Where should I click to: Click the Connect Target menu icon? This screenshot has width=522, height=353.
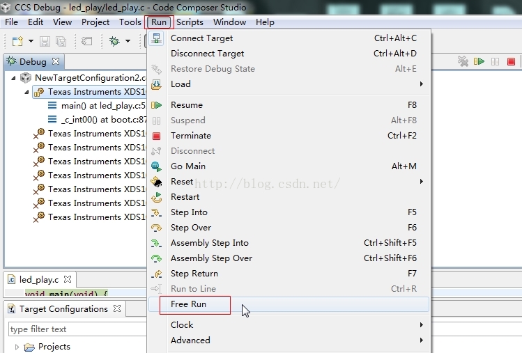pos(156,38)
